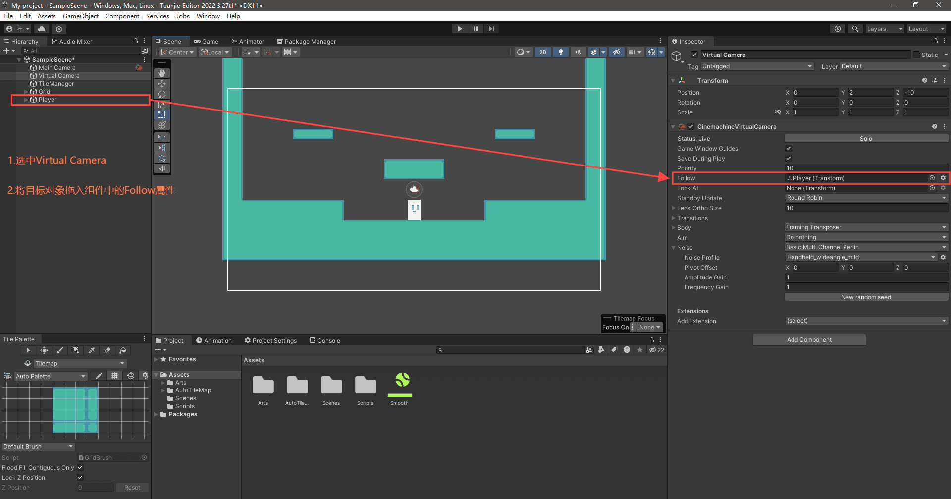Select the Tile Palette flood fill bucket
951x499 pixels.
point(123,350)
